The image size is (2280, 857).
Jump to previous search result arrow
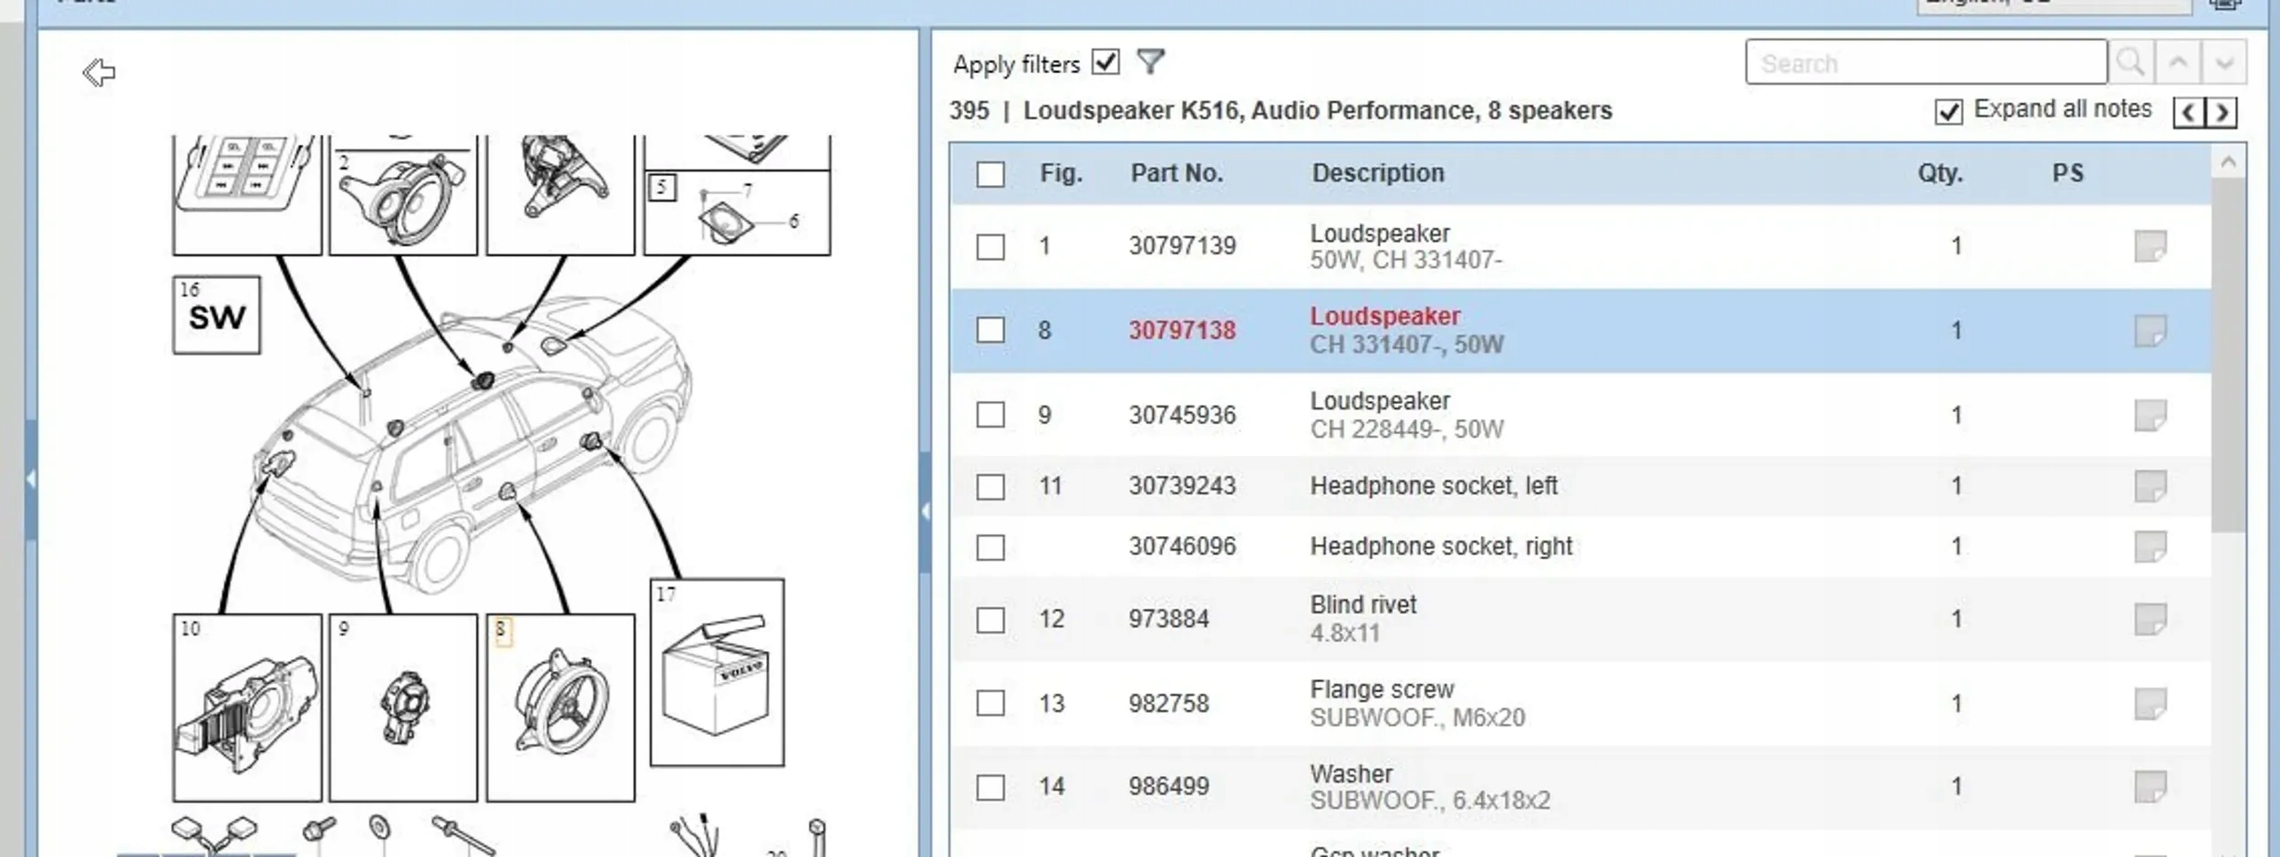tap(2178, 62)
